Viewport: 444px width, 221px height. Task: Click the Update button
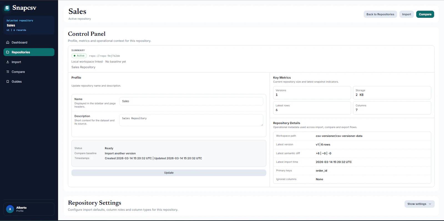click(x=169, y=173)
